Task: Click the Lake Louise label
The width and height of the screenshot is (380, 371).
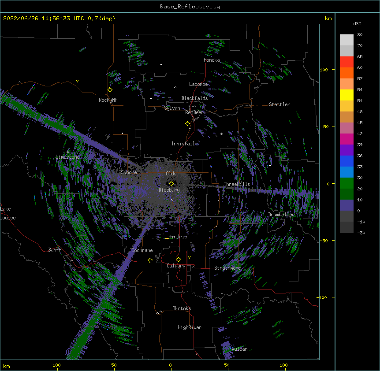Action: (8, 213)
